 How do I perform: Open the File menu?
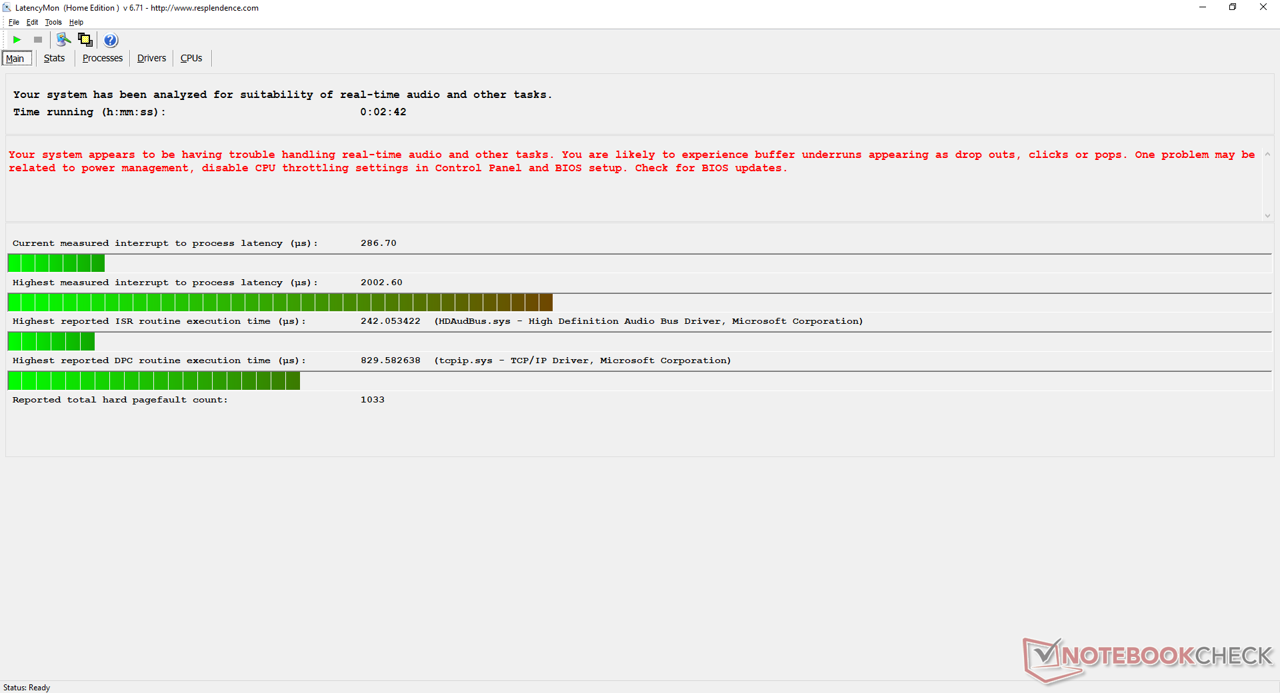[x=13, y=22]
